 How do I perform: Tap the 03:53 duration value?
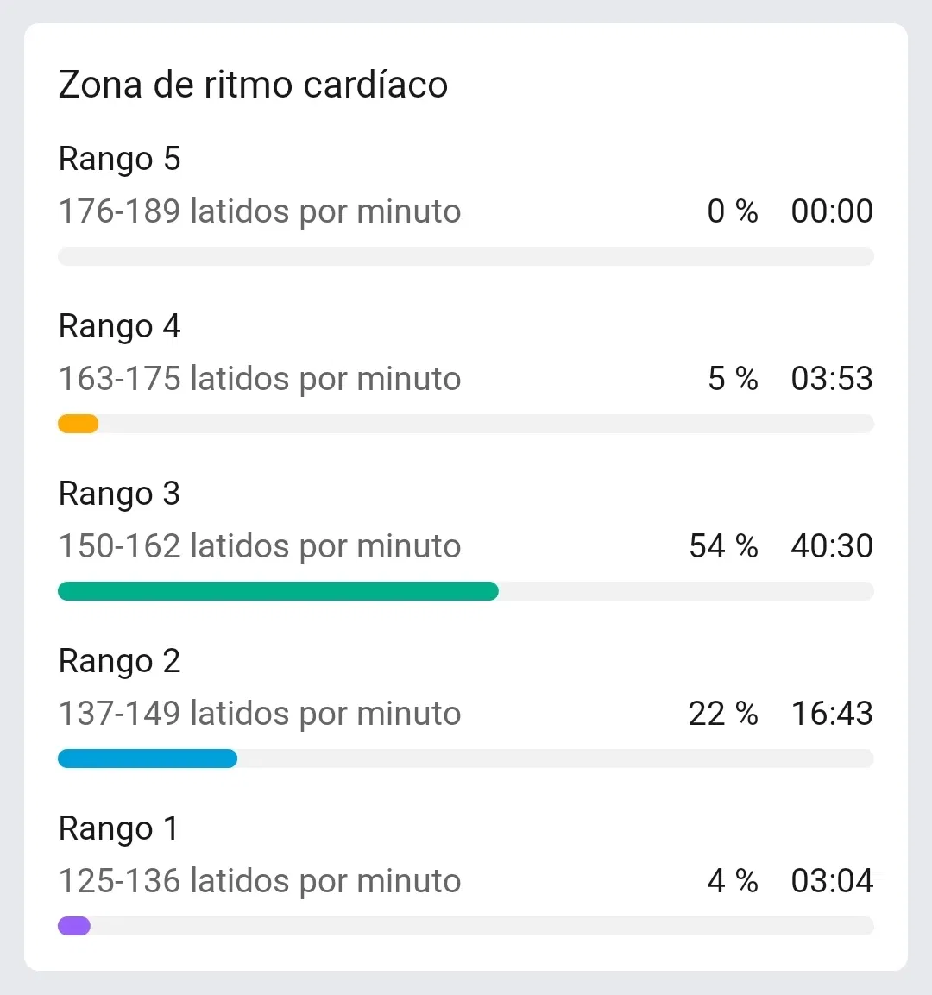click(x=832, y=379)
